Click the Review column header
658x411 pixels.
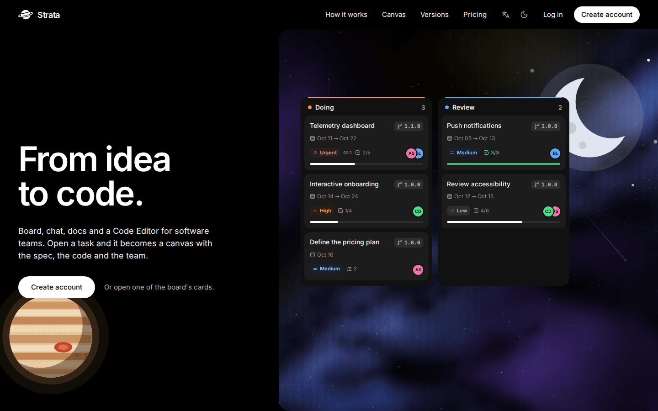point(504,107)
